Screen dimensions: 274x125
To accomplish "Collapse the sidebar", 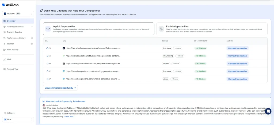I will [x=9, y=113].
